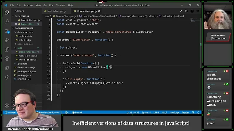Click context("when created") callback breadcrumb

(x=137, y=16)
